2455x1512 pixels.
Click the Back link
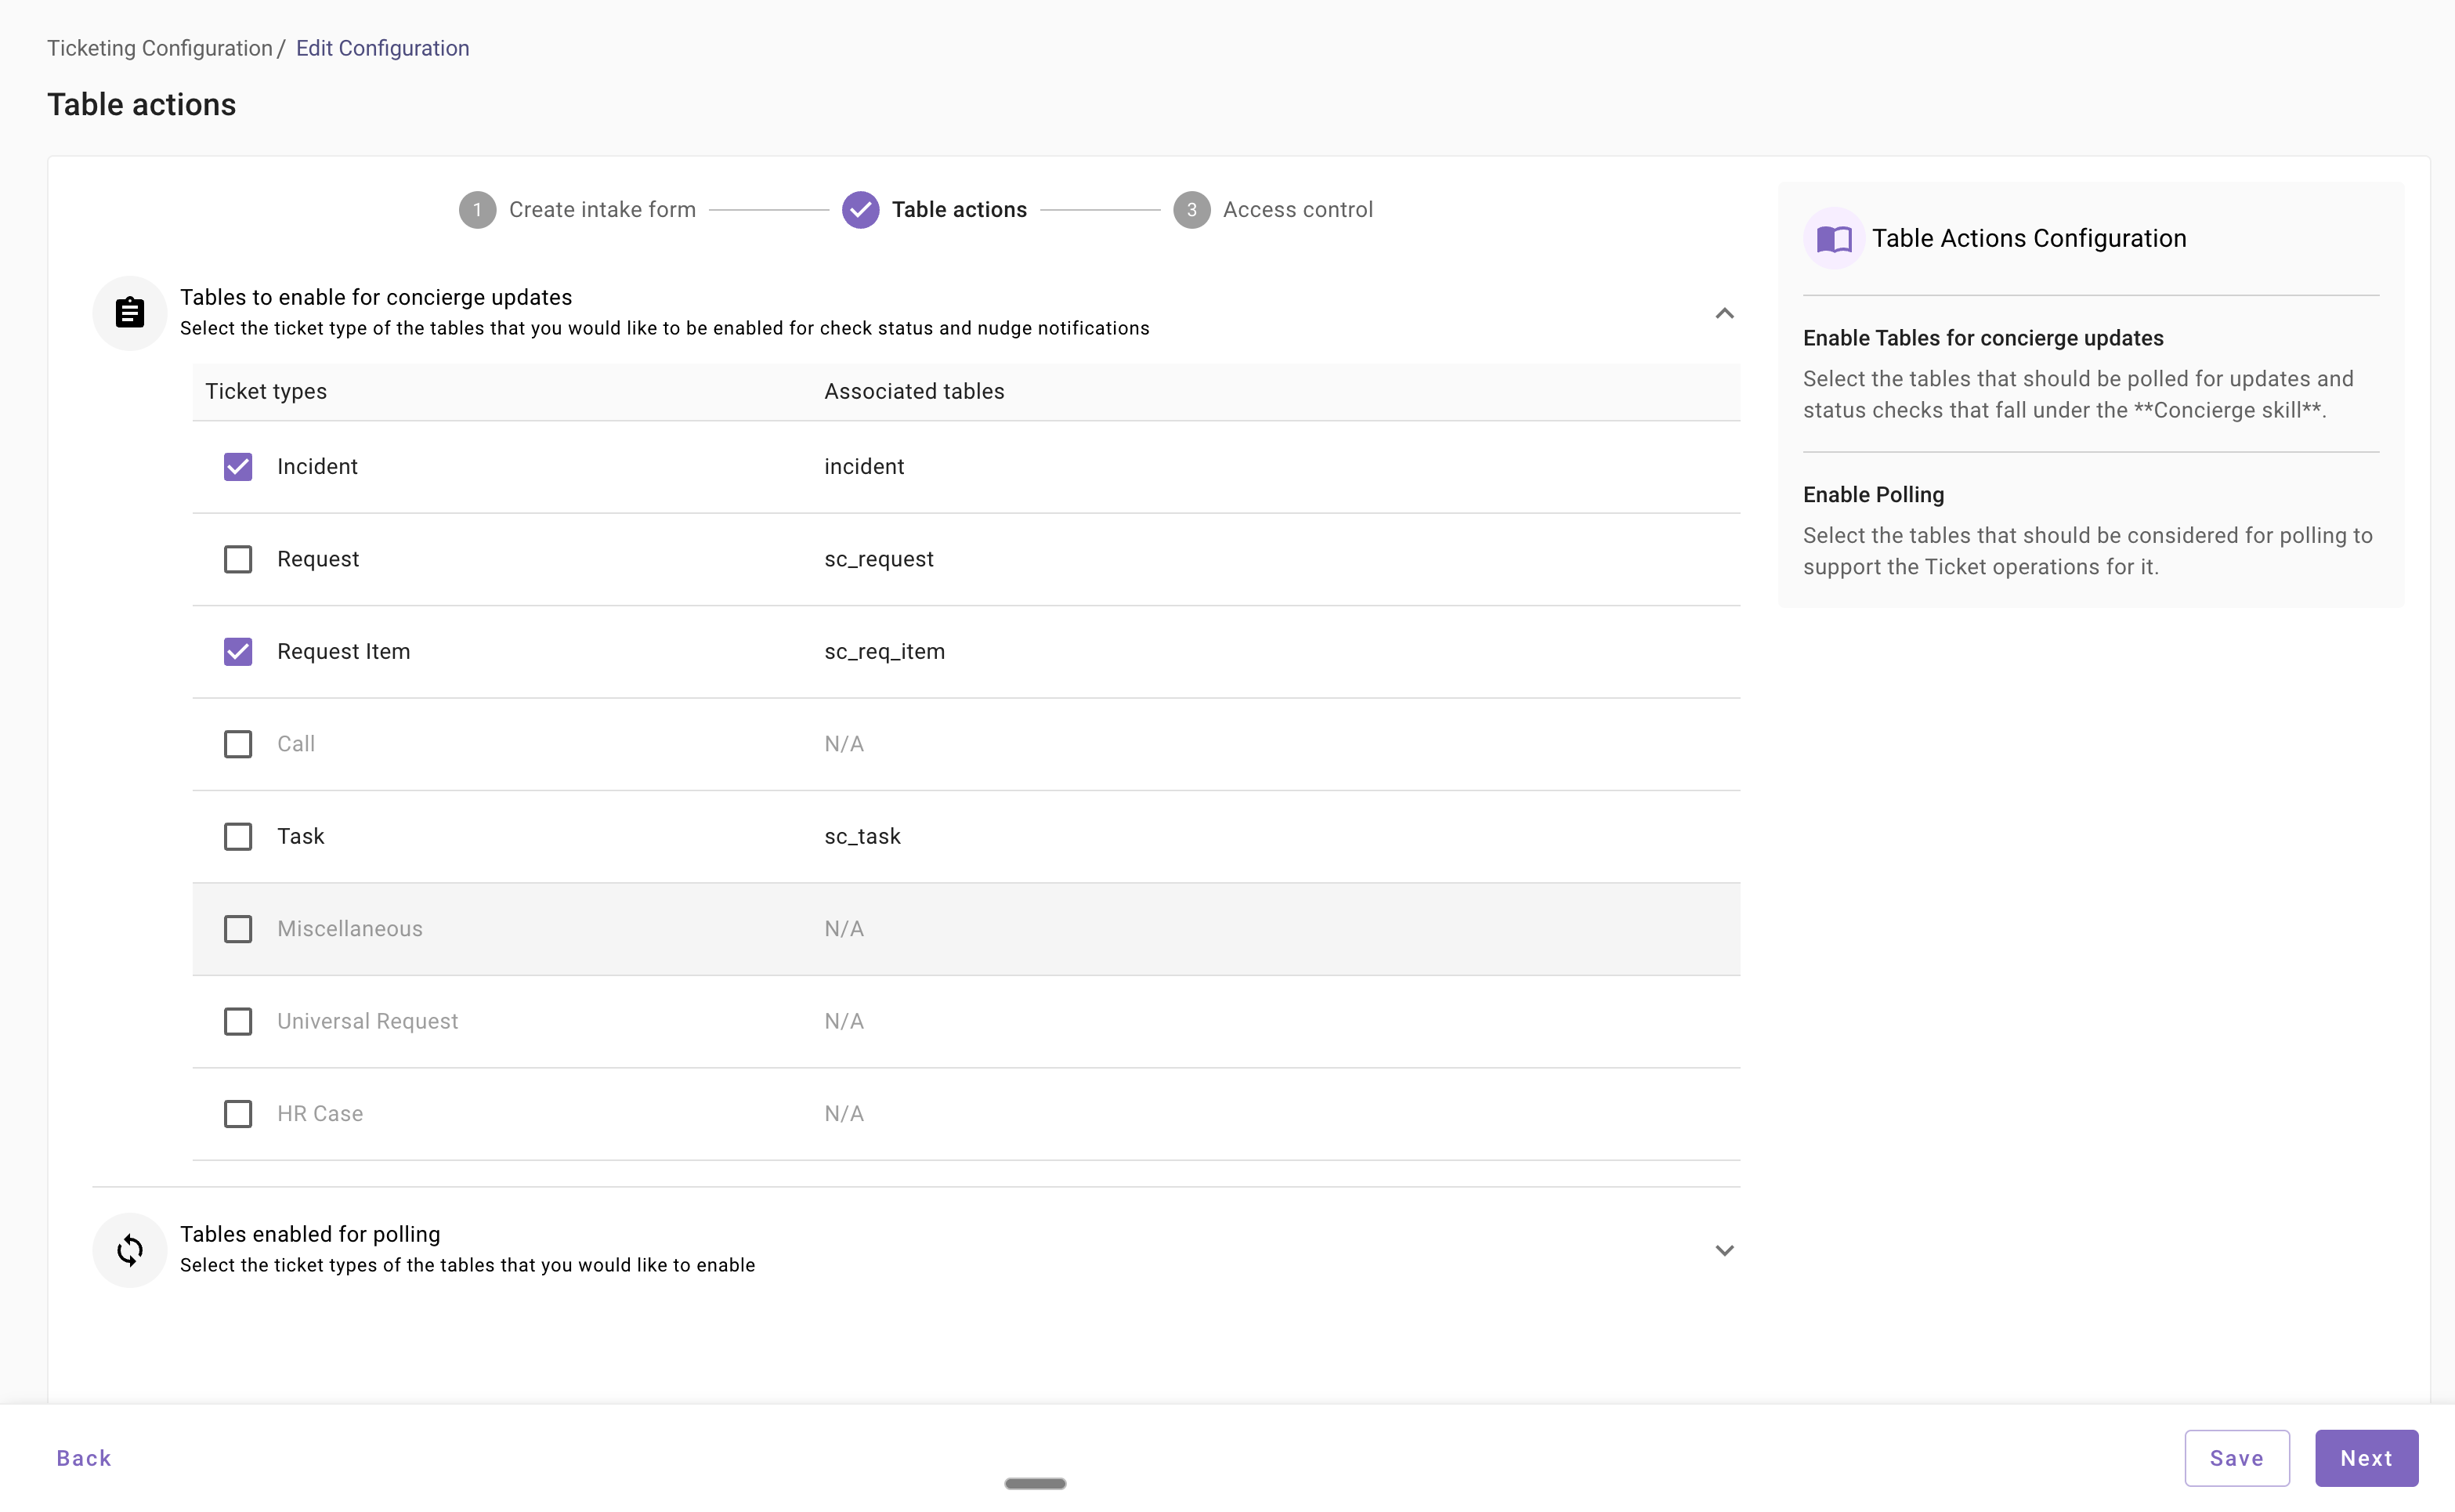coord(84,1458)
